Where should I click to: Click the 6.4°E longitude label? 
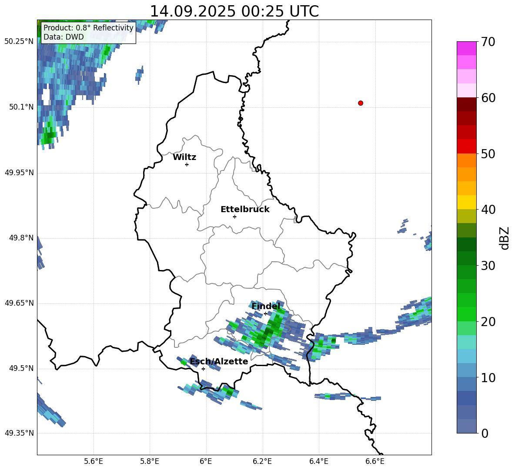(318, 461)
